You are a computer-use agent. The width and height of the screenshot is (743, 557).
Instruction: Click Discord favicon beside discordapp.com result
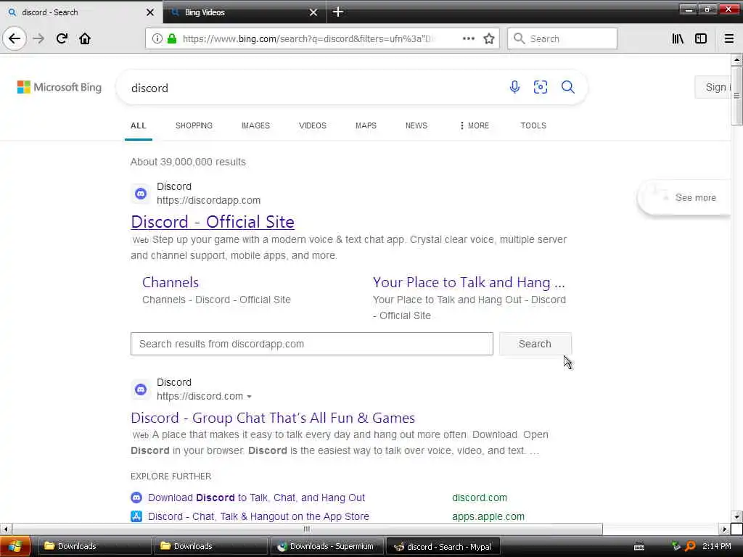pos(141,193)
